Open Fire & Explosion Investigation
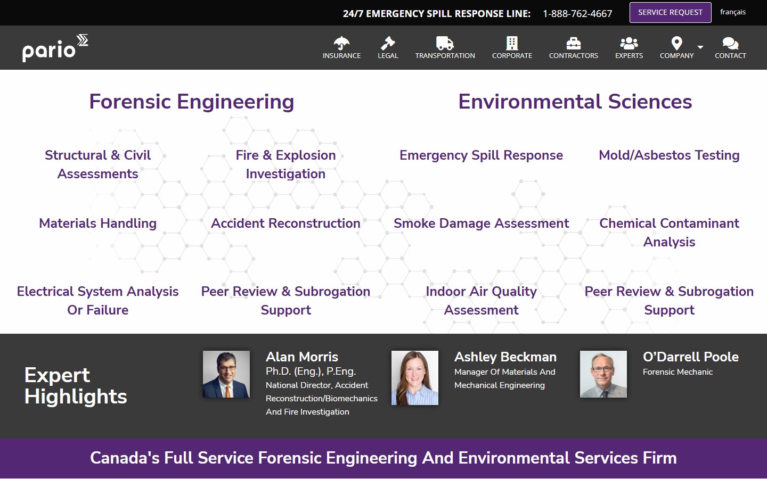767x479 pixels. (286, 164)
